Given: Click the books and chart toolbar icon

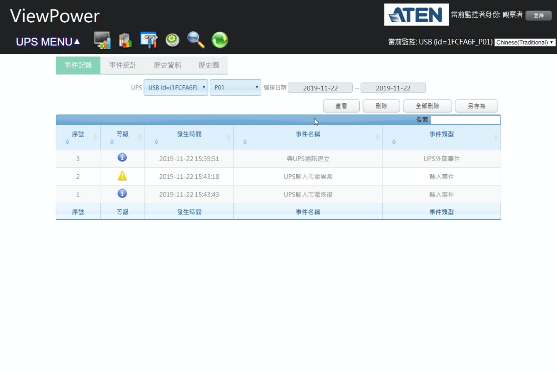Looking at the screenshot, I should tap(125, 40).
